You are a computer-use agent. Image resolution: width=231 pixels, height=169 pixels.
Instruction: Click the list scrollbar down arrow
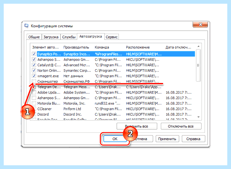click(x=199, y=117)
